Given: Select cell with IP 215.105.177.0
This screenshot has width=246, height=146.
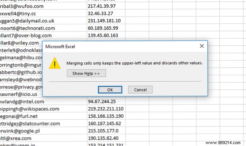Looking at the screenshot, I should [106, 131].
